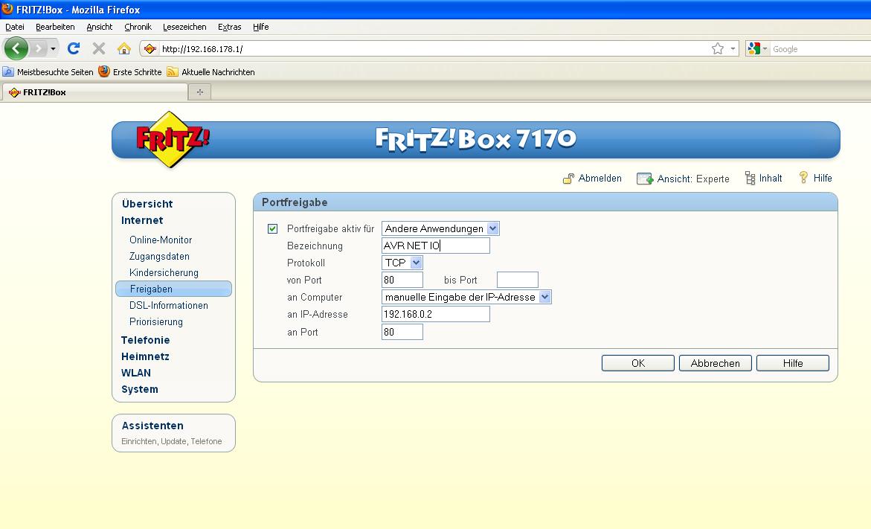Viewport: 871px width, 529px height.
Task: Open Meistbesuchte Seiten bookmark folder
Action: pos(48,72)
